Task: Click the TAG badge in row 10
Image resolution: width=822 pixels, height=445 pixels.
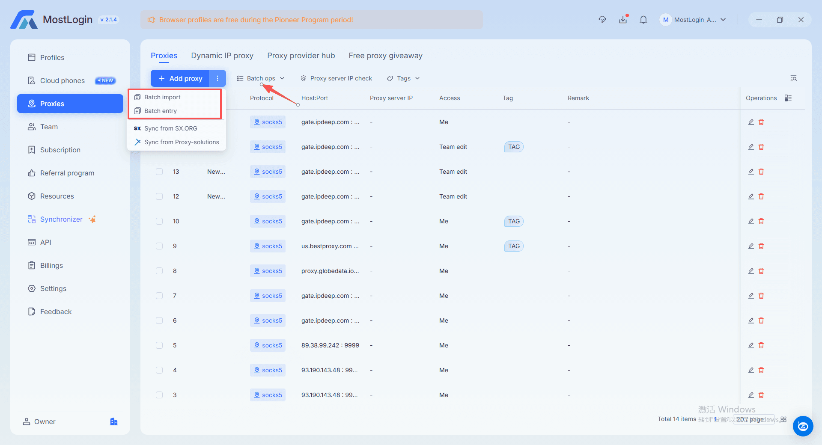Action: coord(514,221)
